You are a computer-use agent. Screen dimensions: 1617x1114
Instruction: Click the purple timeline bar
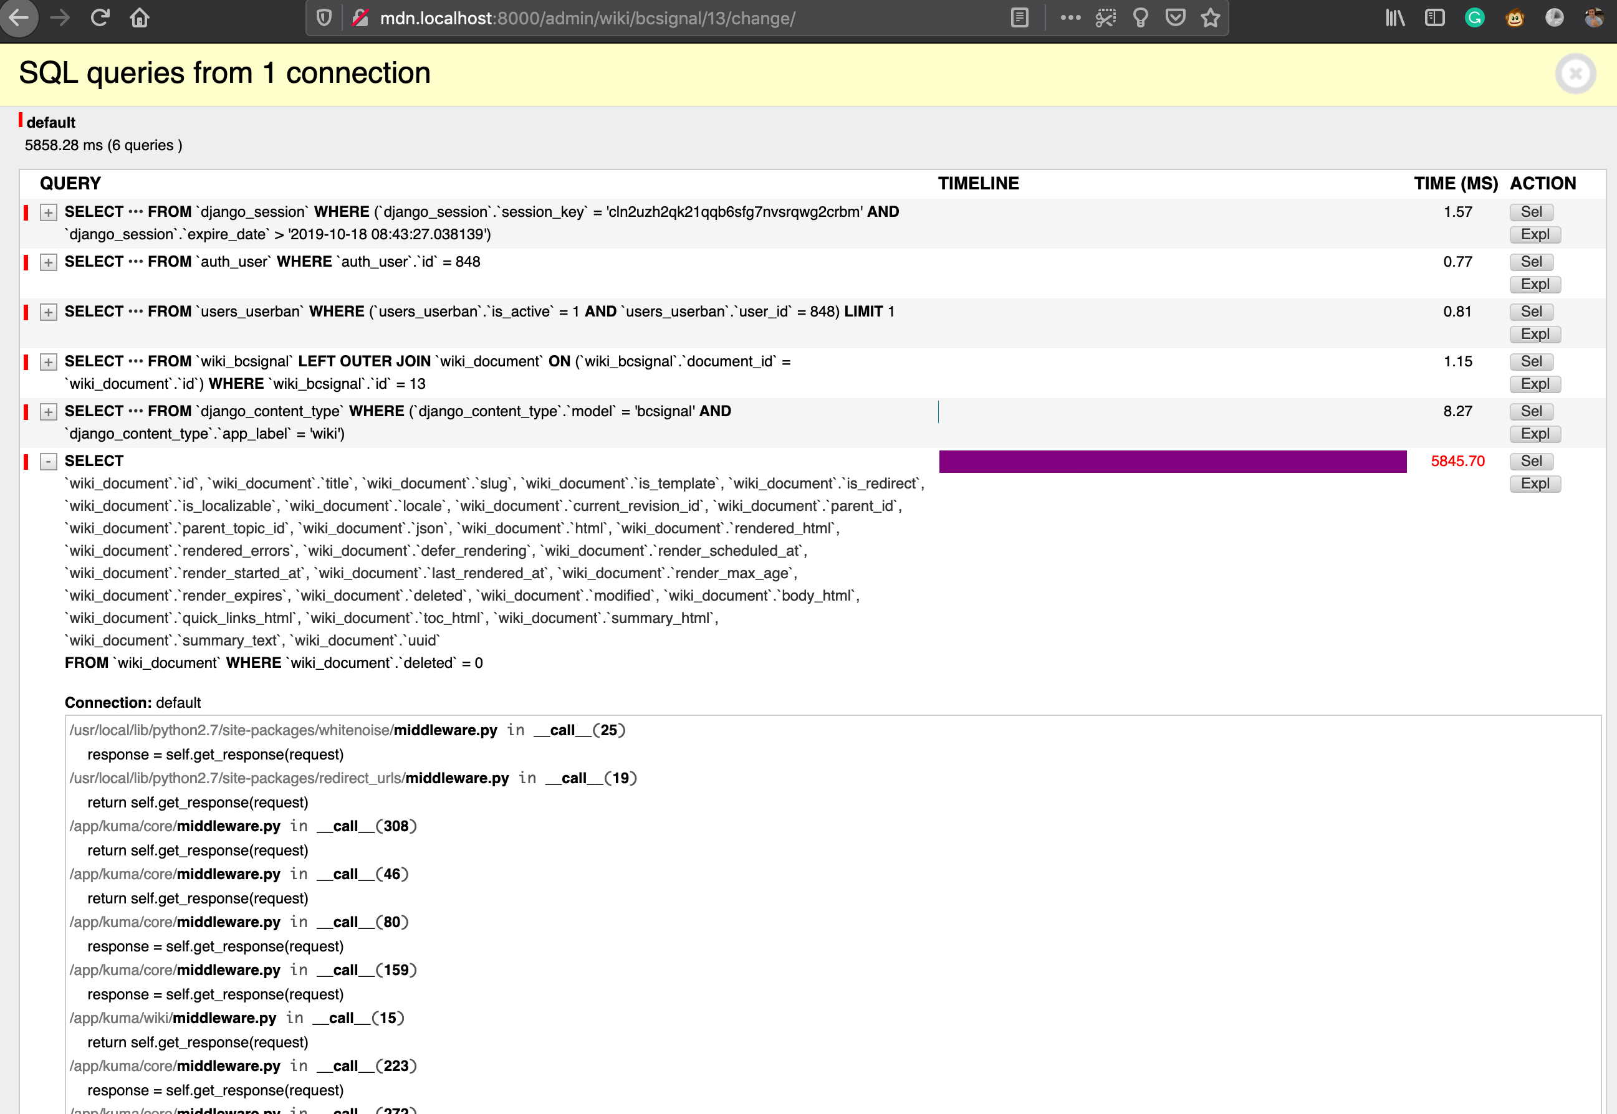pyautogui.click(x=1173, y=462)
